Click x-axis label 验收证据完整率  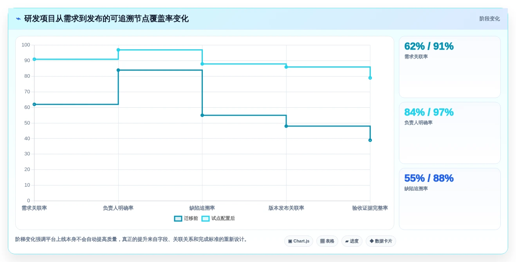tap(370, 208)
